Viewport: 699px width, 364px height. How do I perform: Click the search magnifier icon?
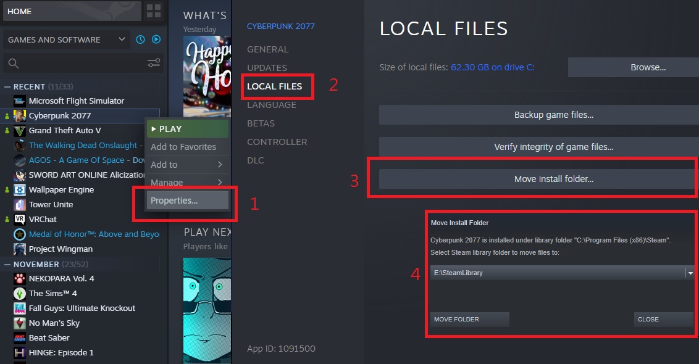tap(14, 64)
